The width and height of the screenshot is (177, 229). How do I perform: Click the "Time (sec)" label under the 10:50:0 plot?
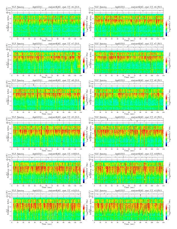point(130,187)
